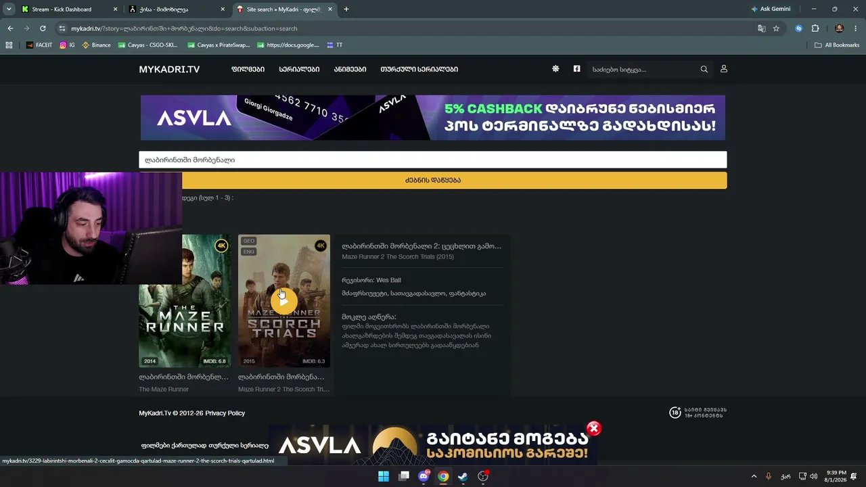This screenshot has width=866, height=487.
Task: Click the 'რეჟისორი: Wes Ball' text
Action: tap(371, 280)
